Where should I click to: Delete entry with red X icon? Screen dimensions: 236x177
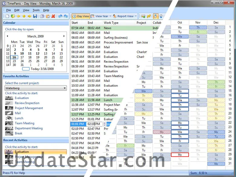pos(53,16)
